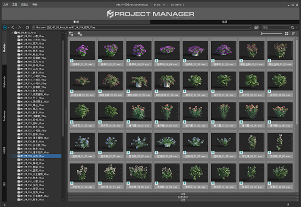The width and height of the screenshot is (301, 207).
Task: Switch to the Materials side tab
Action: tap(5, 81)
